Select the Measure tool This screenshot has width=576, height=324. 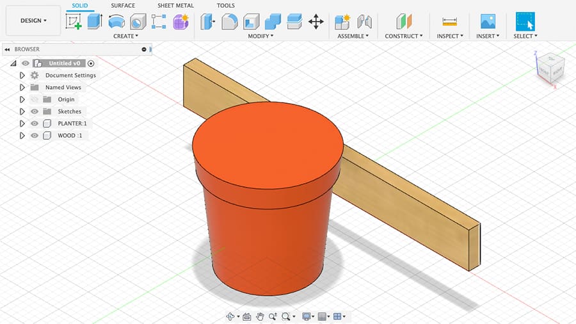(x=450, y=21)
